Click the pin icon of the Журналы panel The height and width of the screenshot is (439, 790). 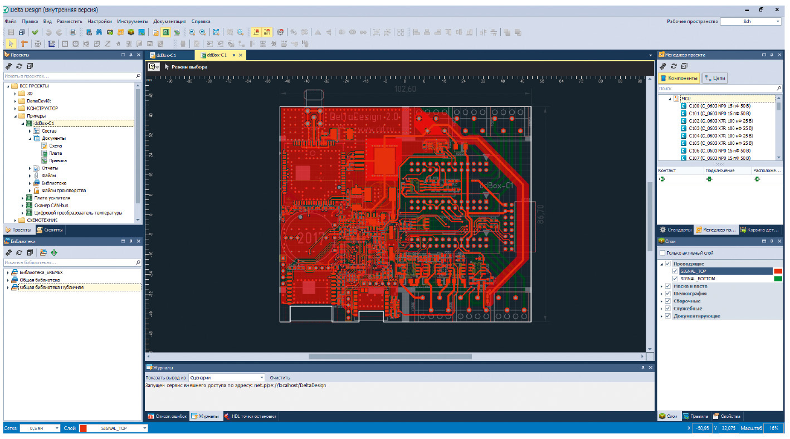click(642, 368)
